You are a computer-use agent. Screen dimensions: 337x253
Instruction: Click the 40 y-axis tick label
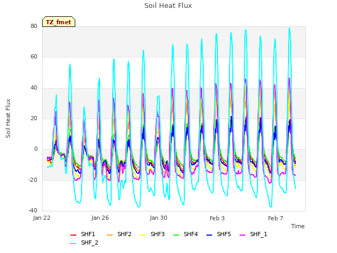point(34,88)
